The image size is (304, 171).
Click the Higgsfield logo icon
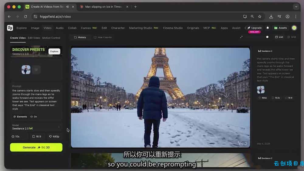tap(10, 28)
